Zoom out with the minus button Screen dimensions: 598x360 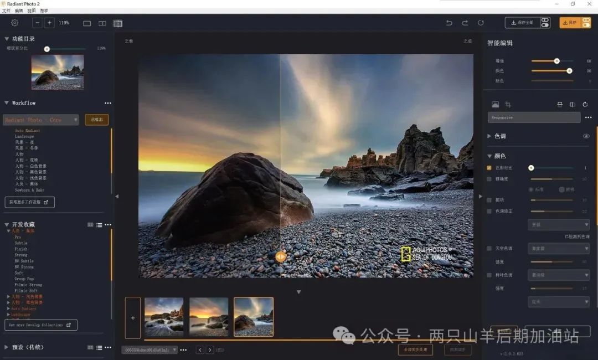tap(38, 23)
